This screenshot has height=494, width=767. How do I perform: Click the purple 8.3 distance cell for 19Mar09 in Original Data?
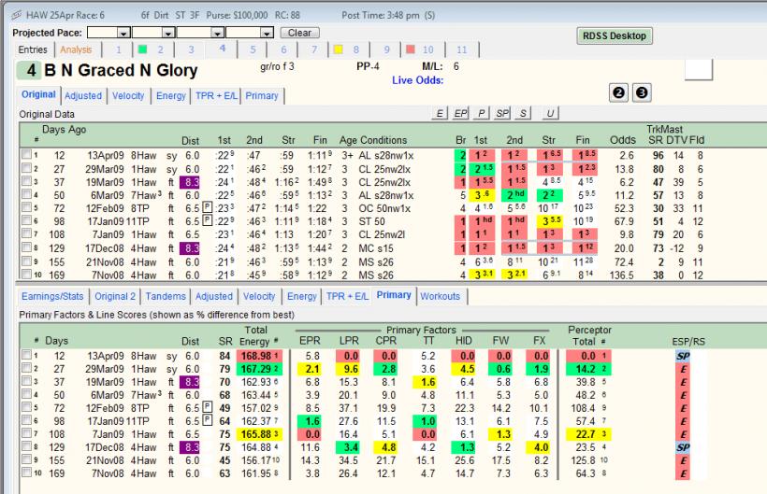(x=190, y=182)
